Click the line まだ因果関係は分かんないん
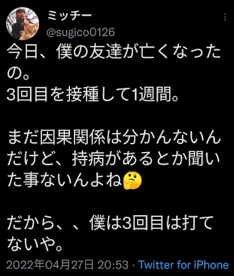 [114, 137]
